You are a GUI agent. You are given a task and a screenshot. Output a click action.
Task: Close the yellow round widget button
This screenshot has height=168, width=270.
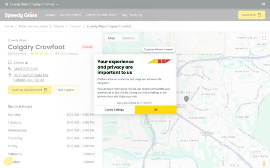(x=8, y=161)
